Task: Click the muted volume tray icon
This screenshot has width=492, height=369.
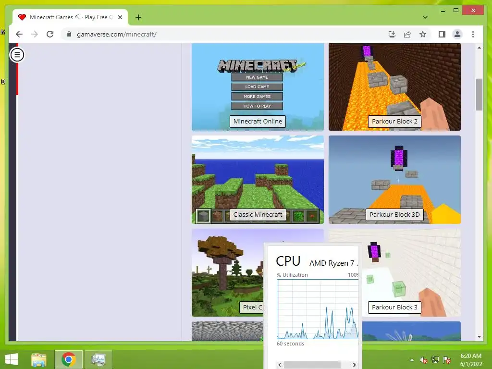Action: tap(423, 360)
